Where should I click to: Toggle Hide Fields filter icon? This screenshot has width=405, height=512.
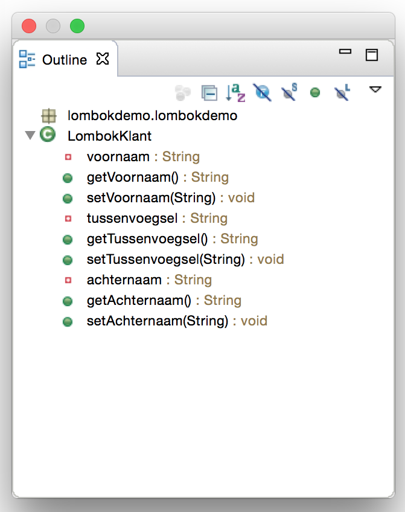(x=263, y=92)
